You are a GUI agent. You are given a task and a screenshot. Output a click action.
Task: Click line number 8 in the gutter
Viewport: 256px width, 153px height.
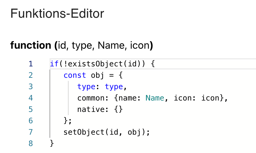[x=31, y=144]
